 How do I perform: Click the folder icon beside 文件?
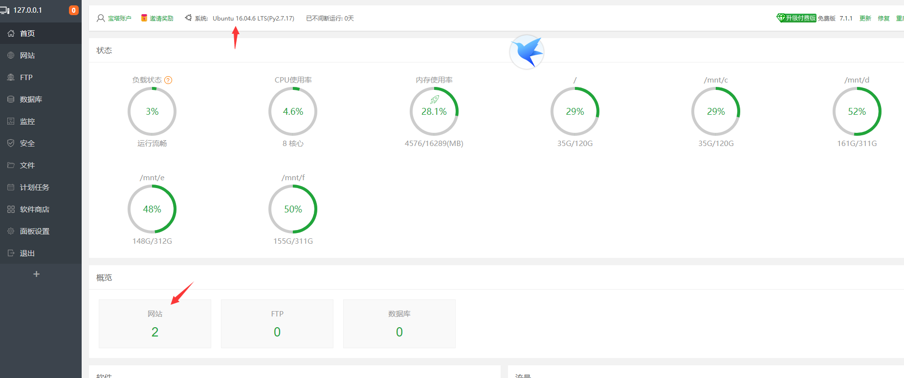coord(11,165)
